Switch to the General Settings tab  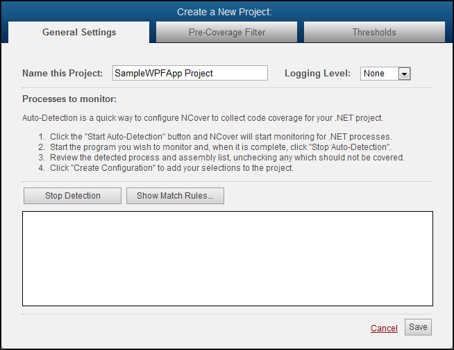(x=78, y=32)
